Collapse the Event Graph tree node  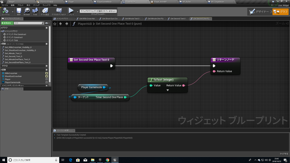(x=1, y=31)
